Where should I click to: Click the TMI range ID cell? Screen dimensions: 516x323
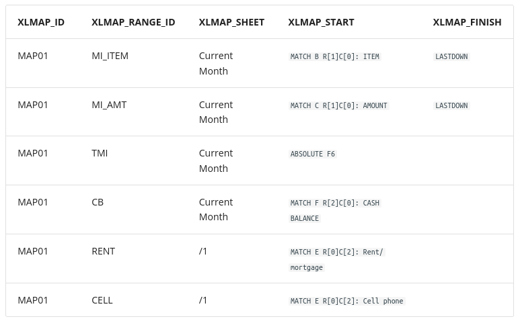click(100, 153)
